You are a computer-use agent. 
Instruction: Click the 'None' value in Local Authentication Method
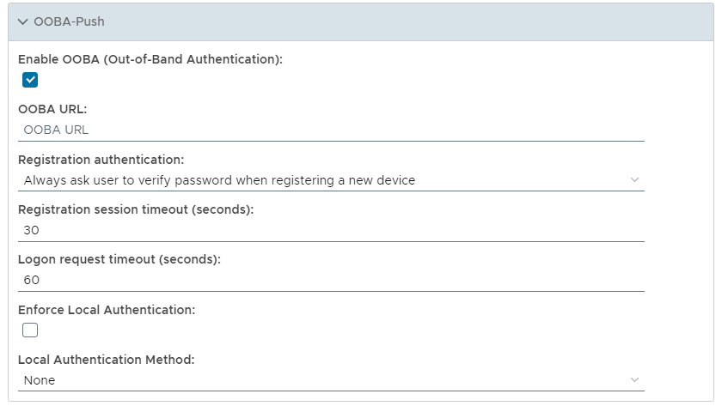40,380
